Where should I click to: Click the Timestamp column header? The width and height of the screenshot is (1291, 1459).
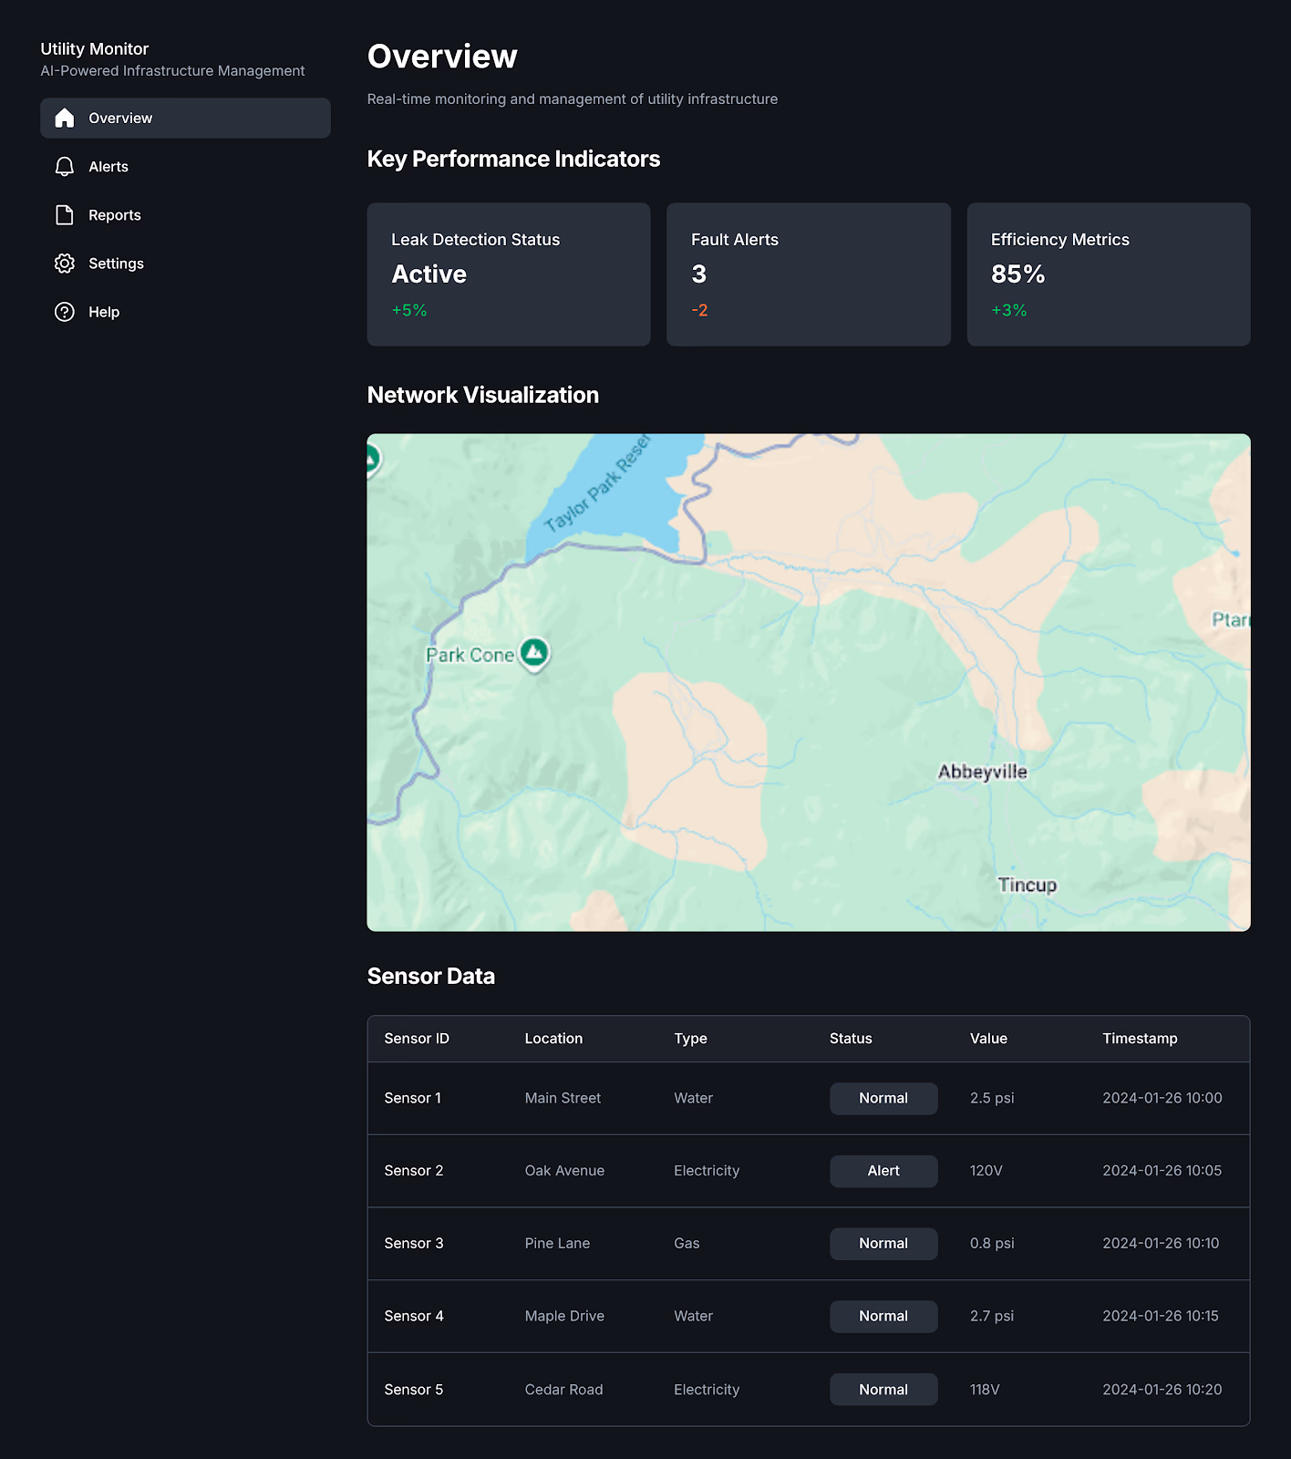tap(1140, 1039)
